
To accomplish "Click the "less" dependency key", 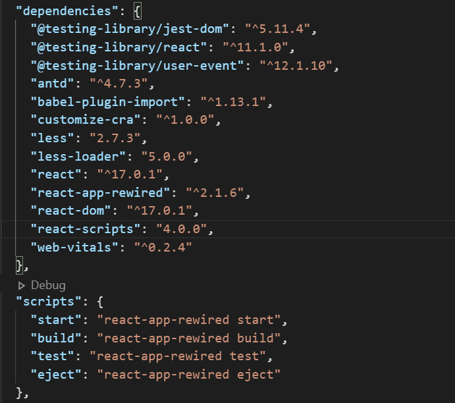I will pyautogui.click(x=52, y=138).
